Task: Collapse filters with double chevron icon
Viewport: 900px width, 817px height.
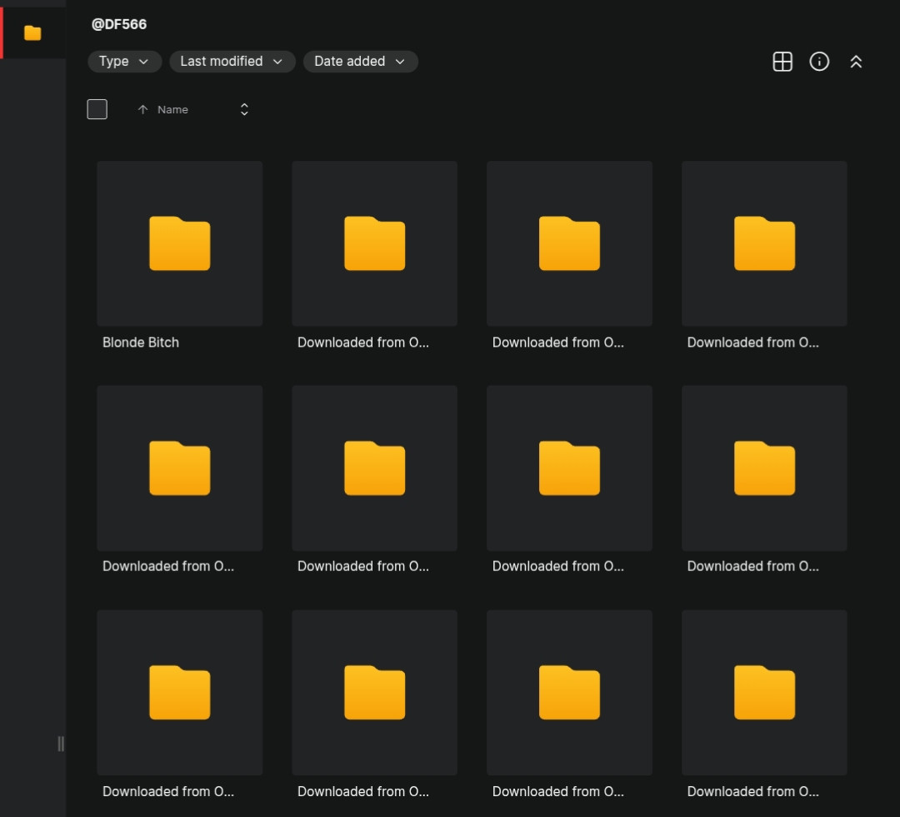Action: (856, 62)
